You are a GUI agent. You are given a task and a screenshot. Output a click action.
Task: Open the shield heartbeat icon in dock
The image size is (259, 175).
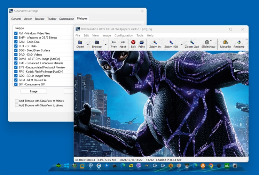[91, 166]
